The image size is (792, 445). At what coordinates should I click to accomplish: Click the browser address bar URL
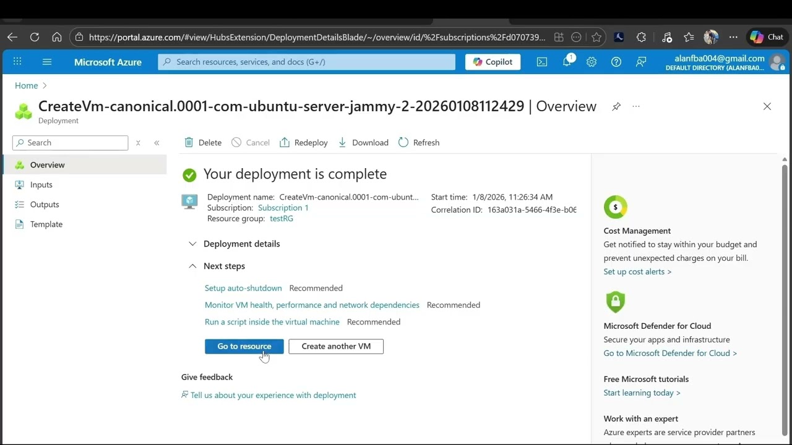(317, 37)
